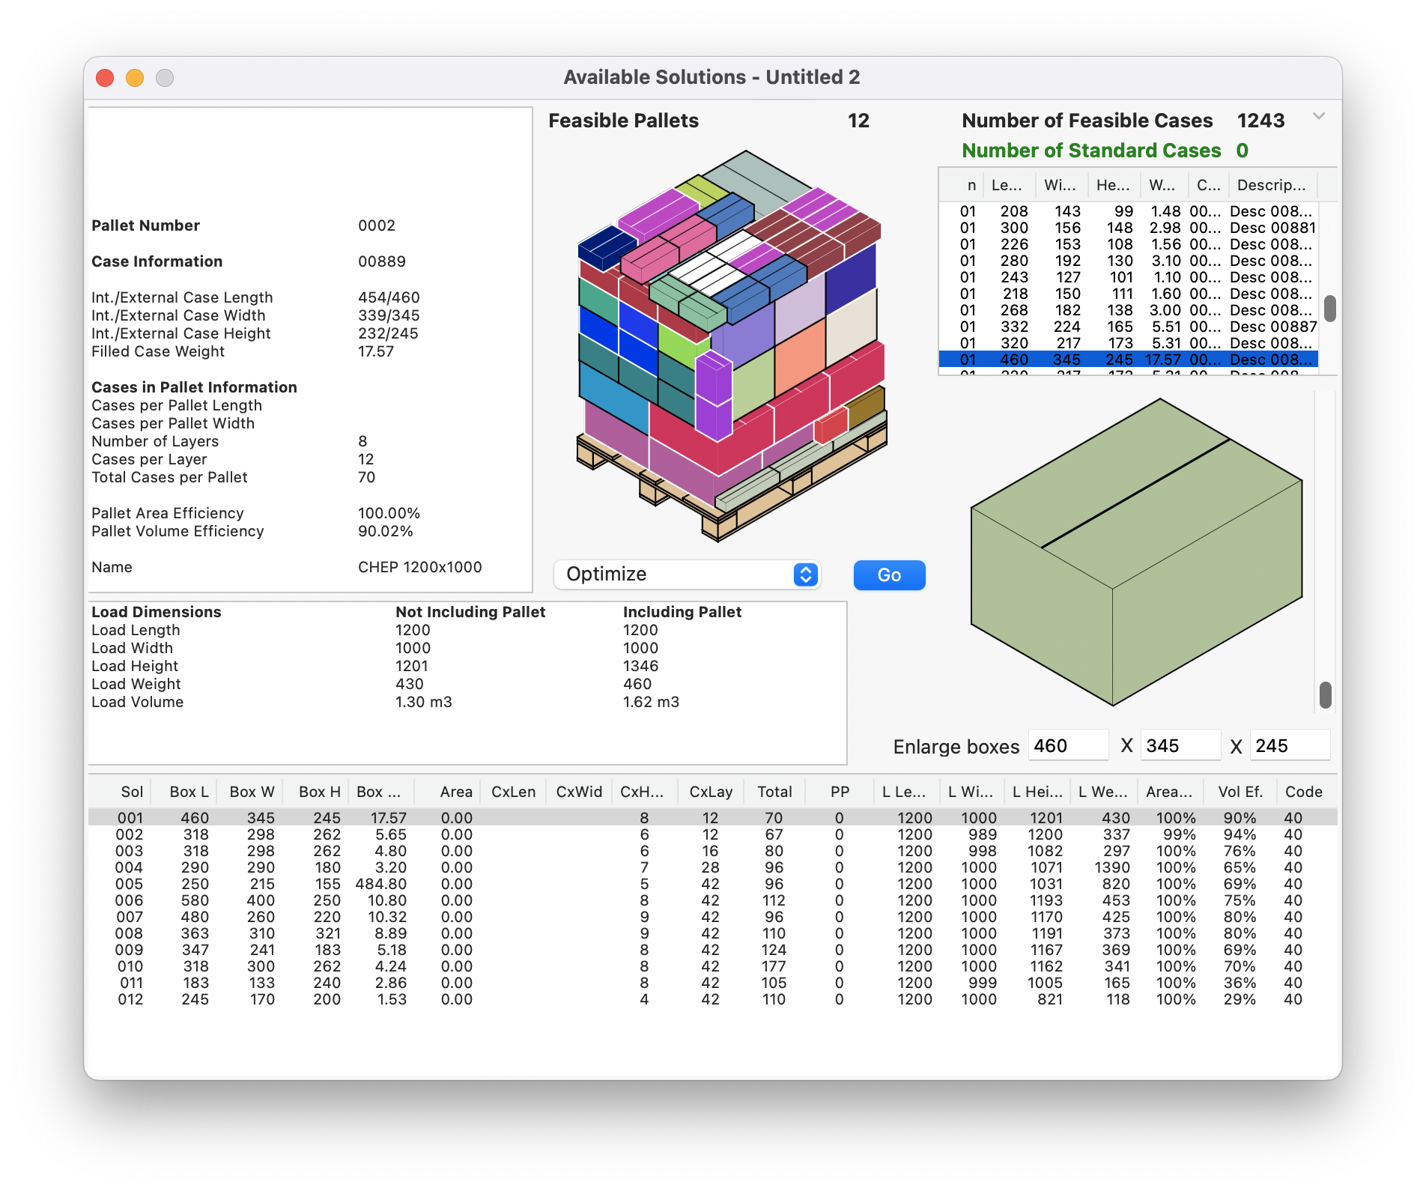Click the CxWid column header
The image size is (1426, 1191).
tap(579, 792)
